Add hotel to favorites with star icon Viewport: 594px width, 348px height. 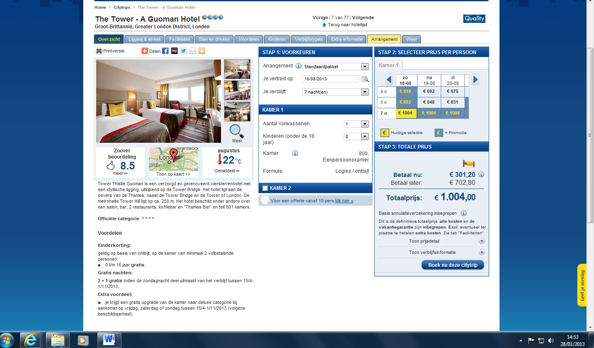point(202,51)
